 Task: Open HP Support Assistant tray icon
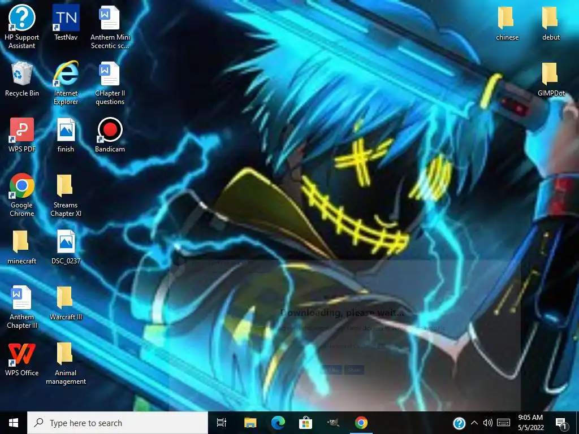click(459, 423)
